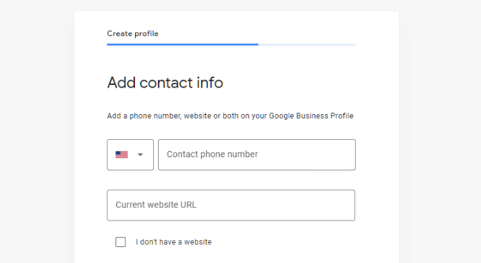This screenshot has width=481, height=263.
Task: Select the Create profile step label
Action: coord(132,33)
